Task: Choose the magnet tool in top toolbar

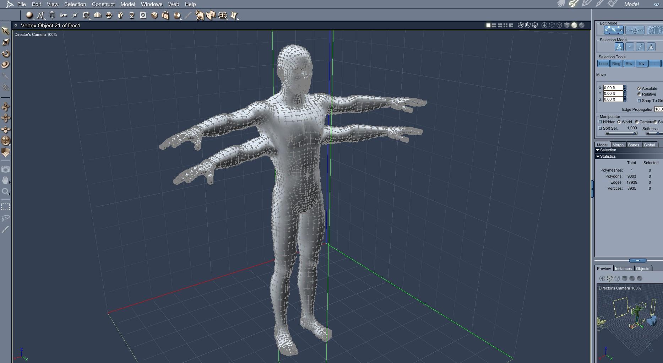Action: click(x=52, y=15)
